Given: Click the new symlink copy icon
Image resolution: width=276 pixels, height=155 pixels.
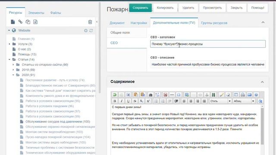Looking at the screenshot, I should 28,22.
